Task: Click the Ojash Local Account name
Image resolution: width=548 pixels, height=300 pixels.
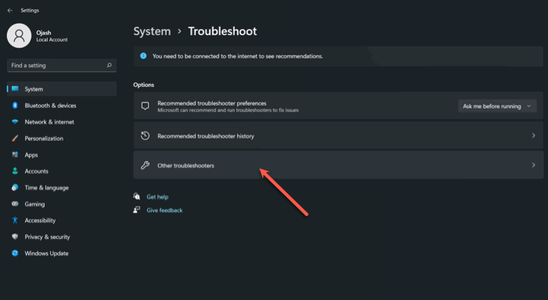Action: pyautogui.click(x=52, y=36)
